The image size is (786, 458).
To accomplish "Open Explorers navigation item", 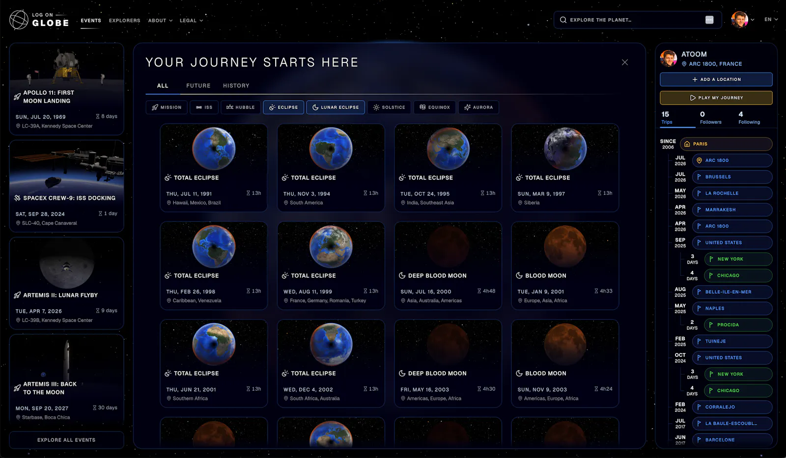I will pyautogui.click(x=124, y=21).
